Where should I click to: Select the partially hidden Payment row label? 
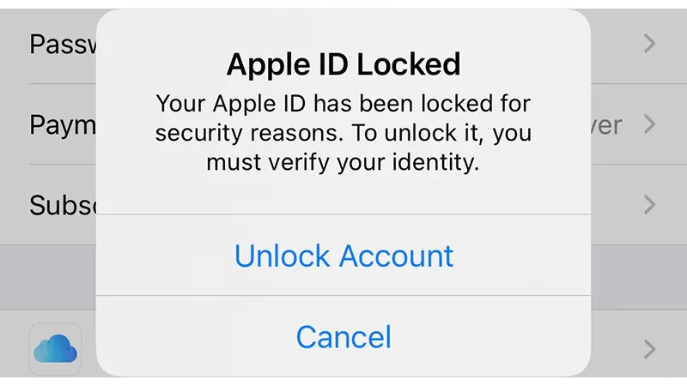(x=62, y=125)
